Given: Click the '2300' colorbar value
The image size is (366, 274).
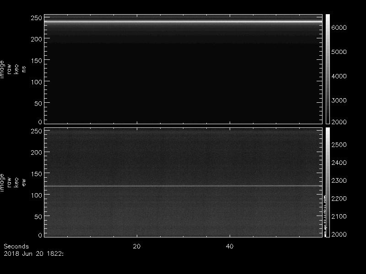Looking at the screenshot, I should click(339, 180).
